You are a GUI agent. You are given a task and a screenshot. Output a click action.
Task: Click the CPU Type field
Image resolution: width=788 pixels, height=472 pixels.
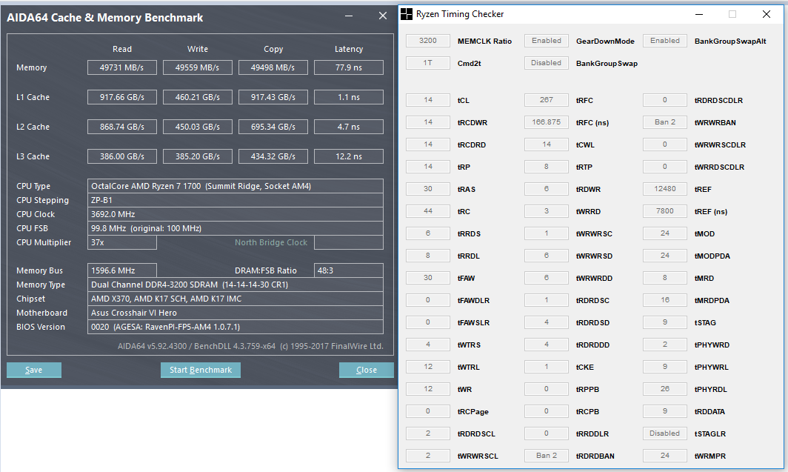[236, 186]
